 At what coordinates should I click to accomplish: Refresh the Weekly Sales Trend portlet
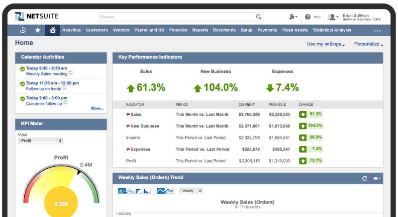[365, 178]
